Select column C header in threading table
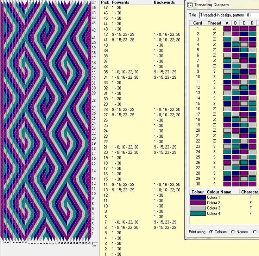Screen dimensions: 259x256 click(x=244, y=23)
